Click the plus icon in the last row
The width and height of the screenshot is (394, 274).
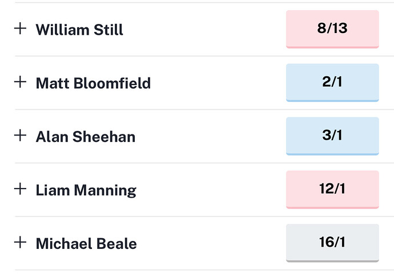pyautogui.click(x=20, y=242)
